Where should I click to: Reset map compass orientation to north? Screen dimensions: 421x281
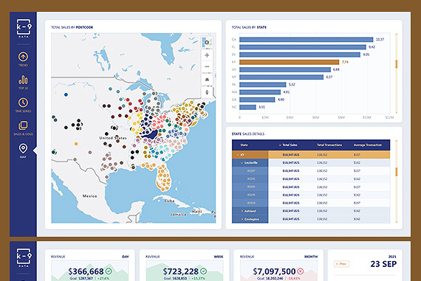point(207,92)
